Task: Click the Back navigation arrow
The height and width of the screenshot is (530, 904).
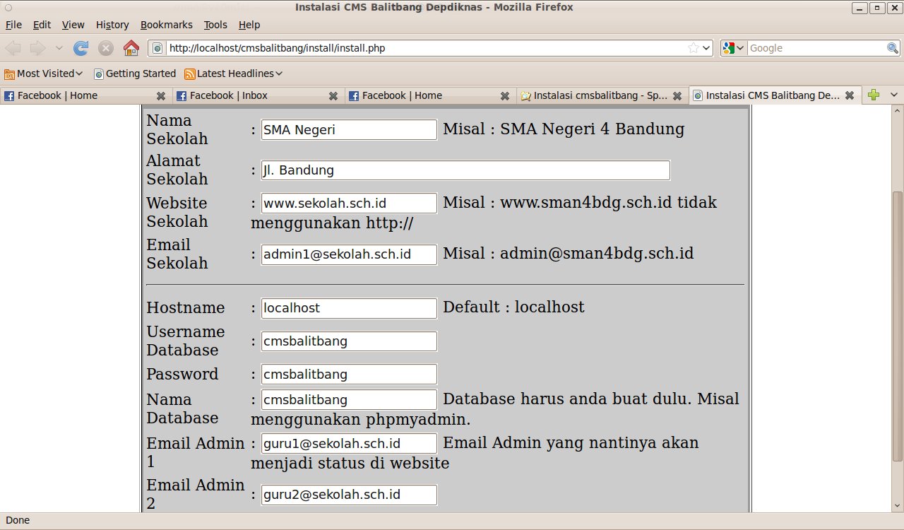Action: [13, 48]
